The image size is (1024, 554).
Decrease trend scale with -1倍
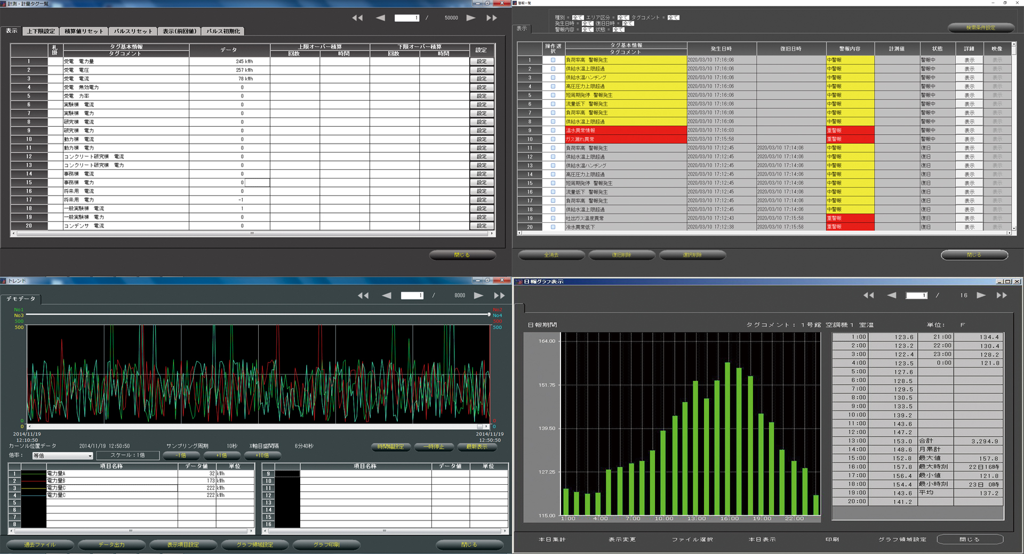[x=181, y=455]
